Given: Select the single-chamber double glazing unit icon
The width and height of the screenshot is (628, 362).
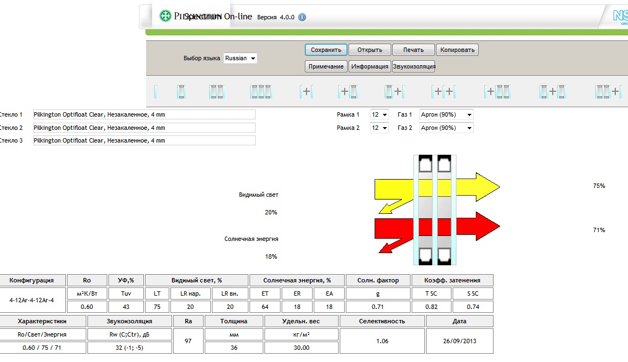Looking at the screenshot, I should tap(181, 92).
